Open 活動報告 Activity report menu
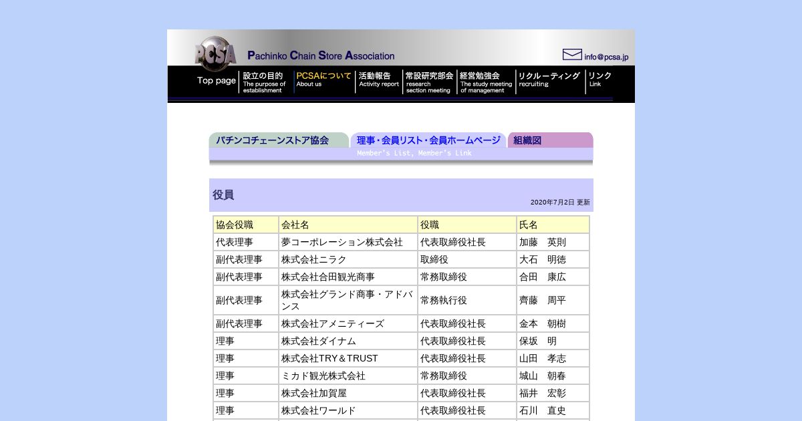The height and width of the screenshot is (421, 802). click(x=379, y=80)
